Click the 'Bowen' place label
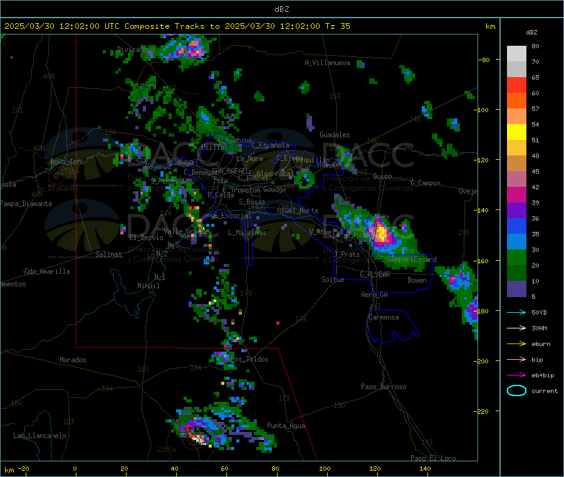This screenshot has width=564, height=477. [417, 280]
